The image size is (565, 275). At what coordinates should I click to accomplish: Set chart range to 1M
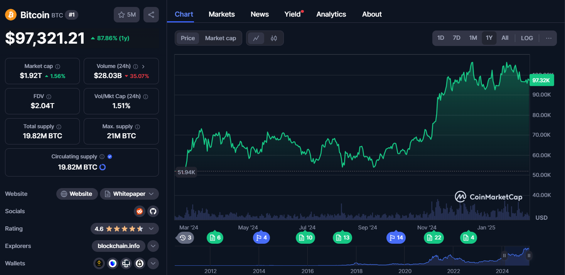point(473,38)
